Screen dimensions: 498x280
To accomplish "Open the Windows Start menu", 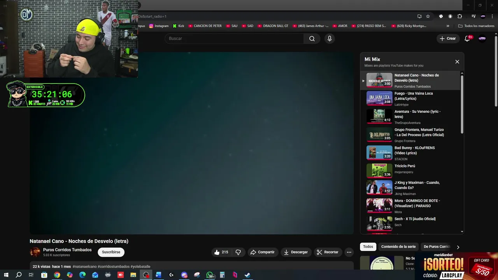I will 6,275.
